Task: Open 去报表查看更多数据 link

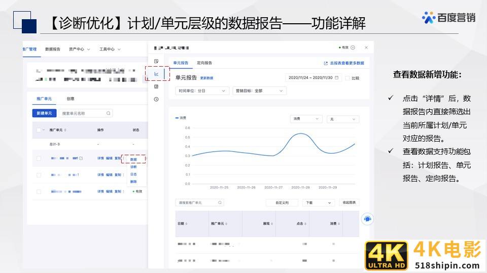Action: pos(347,63)
